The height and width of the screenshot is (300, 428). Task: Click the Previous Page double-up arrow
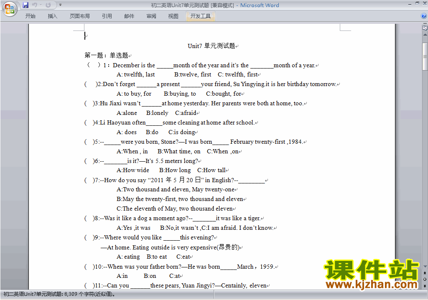pyautogui.click(x=425, y=273)
